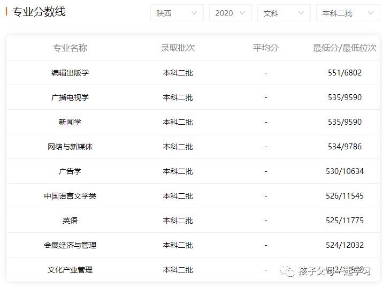Select the 编辑出版学 major name
Viewport: 383px width, 288px height.
(x=70, y=73)
